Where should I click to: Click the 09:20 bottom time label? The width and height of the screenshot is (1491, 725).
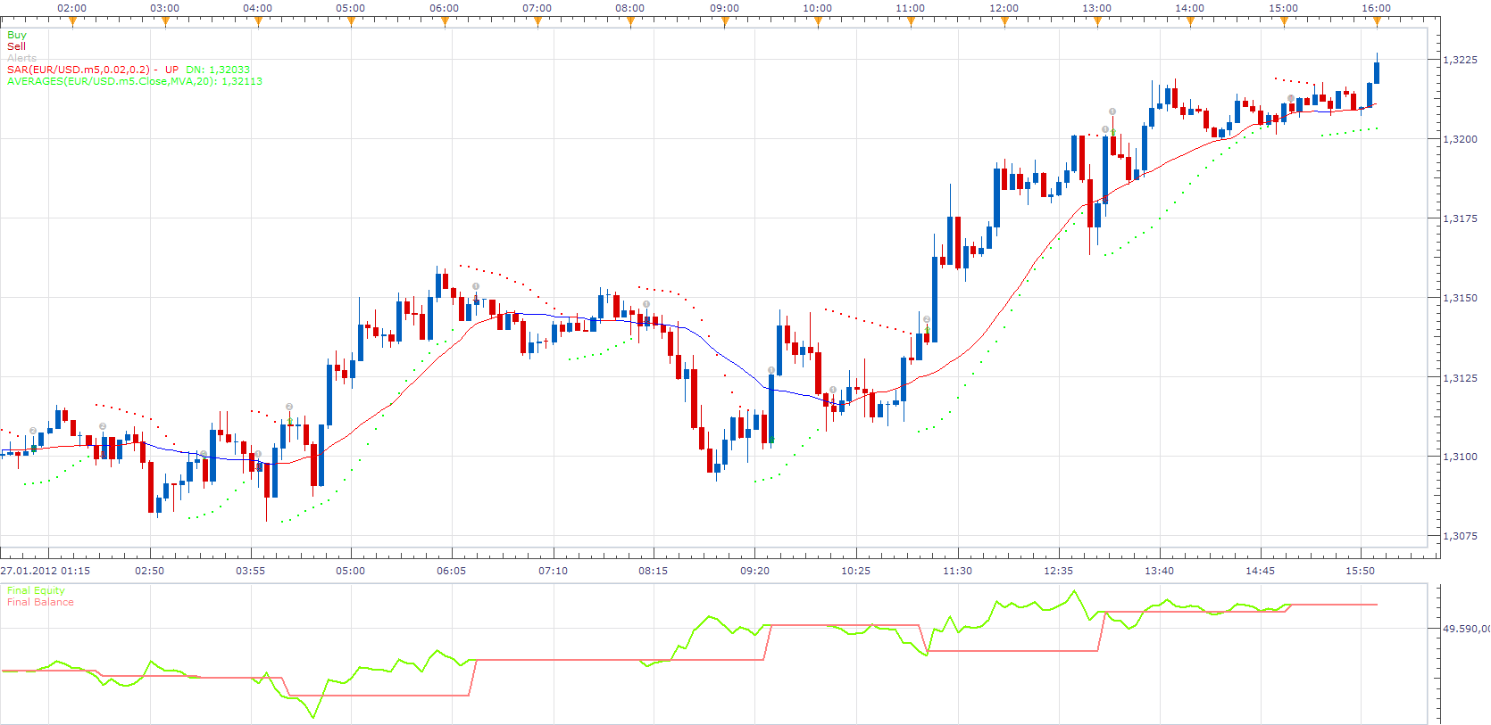pos(754,571)
